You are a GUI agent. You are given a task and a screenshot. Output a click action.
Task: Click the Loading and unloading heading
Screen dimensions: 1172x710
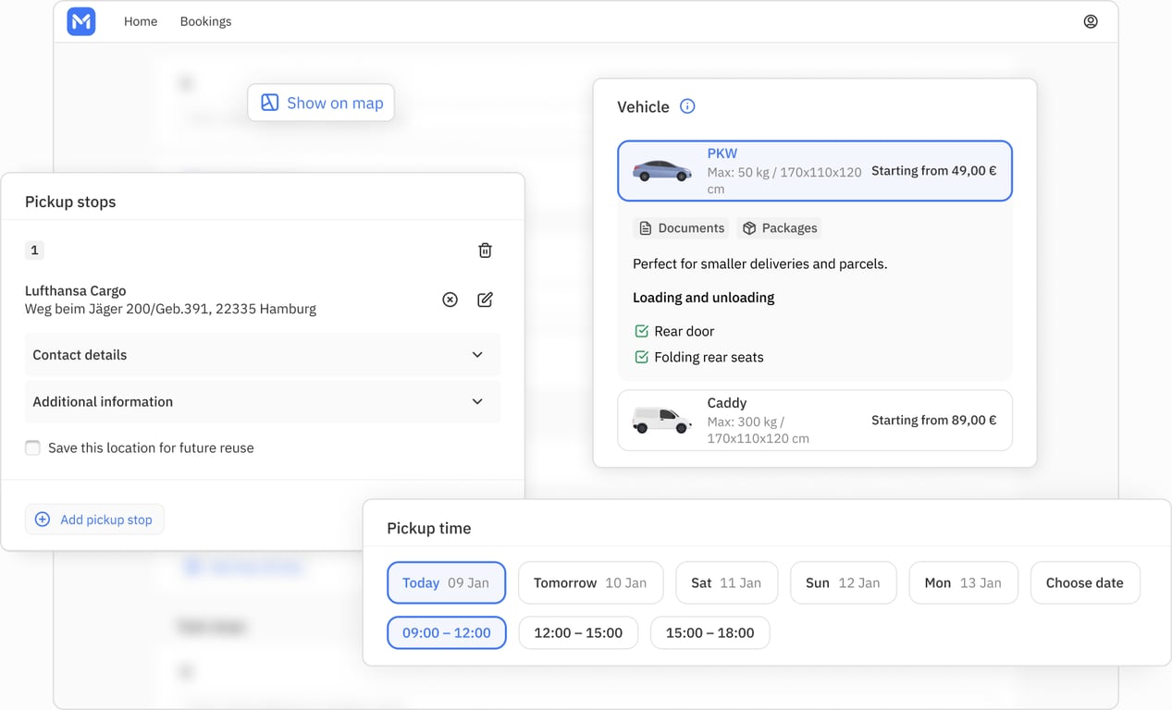point(704,298)
